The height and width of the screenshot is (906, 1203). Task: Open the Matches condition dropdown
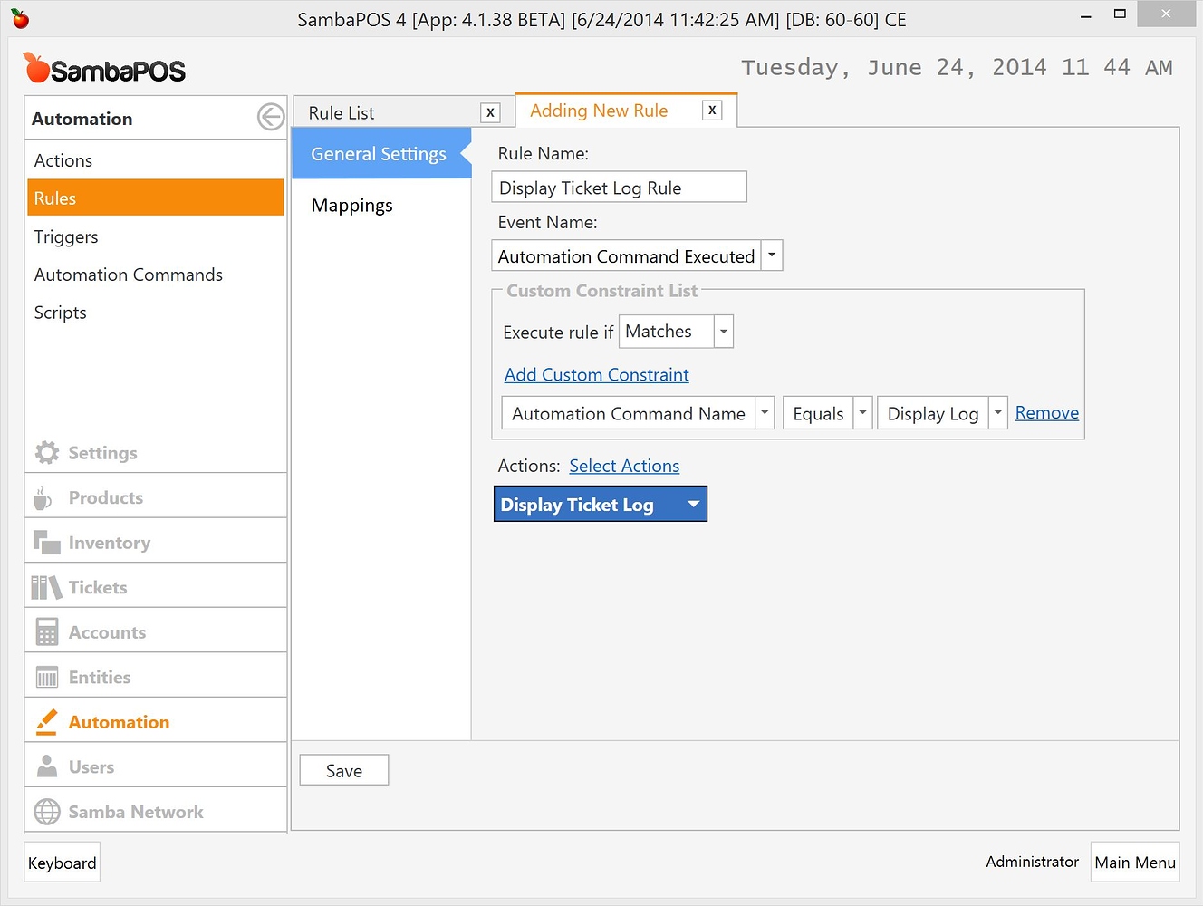click(x=723, y=331)
